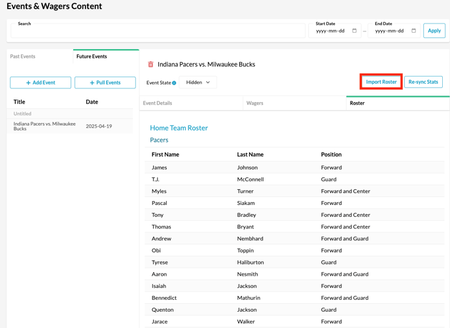Click last name Mathurin
450x328 pixels.
249,298
